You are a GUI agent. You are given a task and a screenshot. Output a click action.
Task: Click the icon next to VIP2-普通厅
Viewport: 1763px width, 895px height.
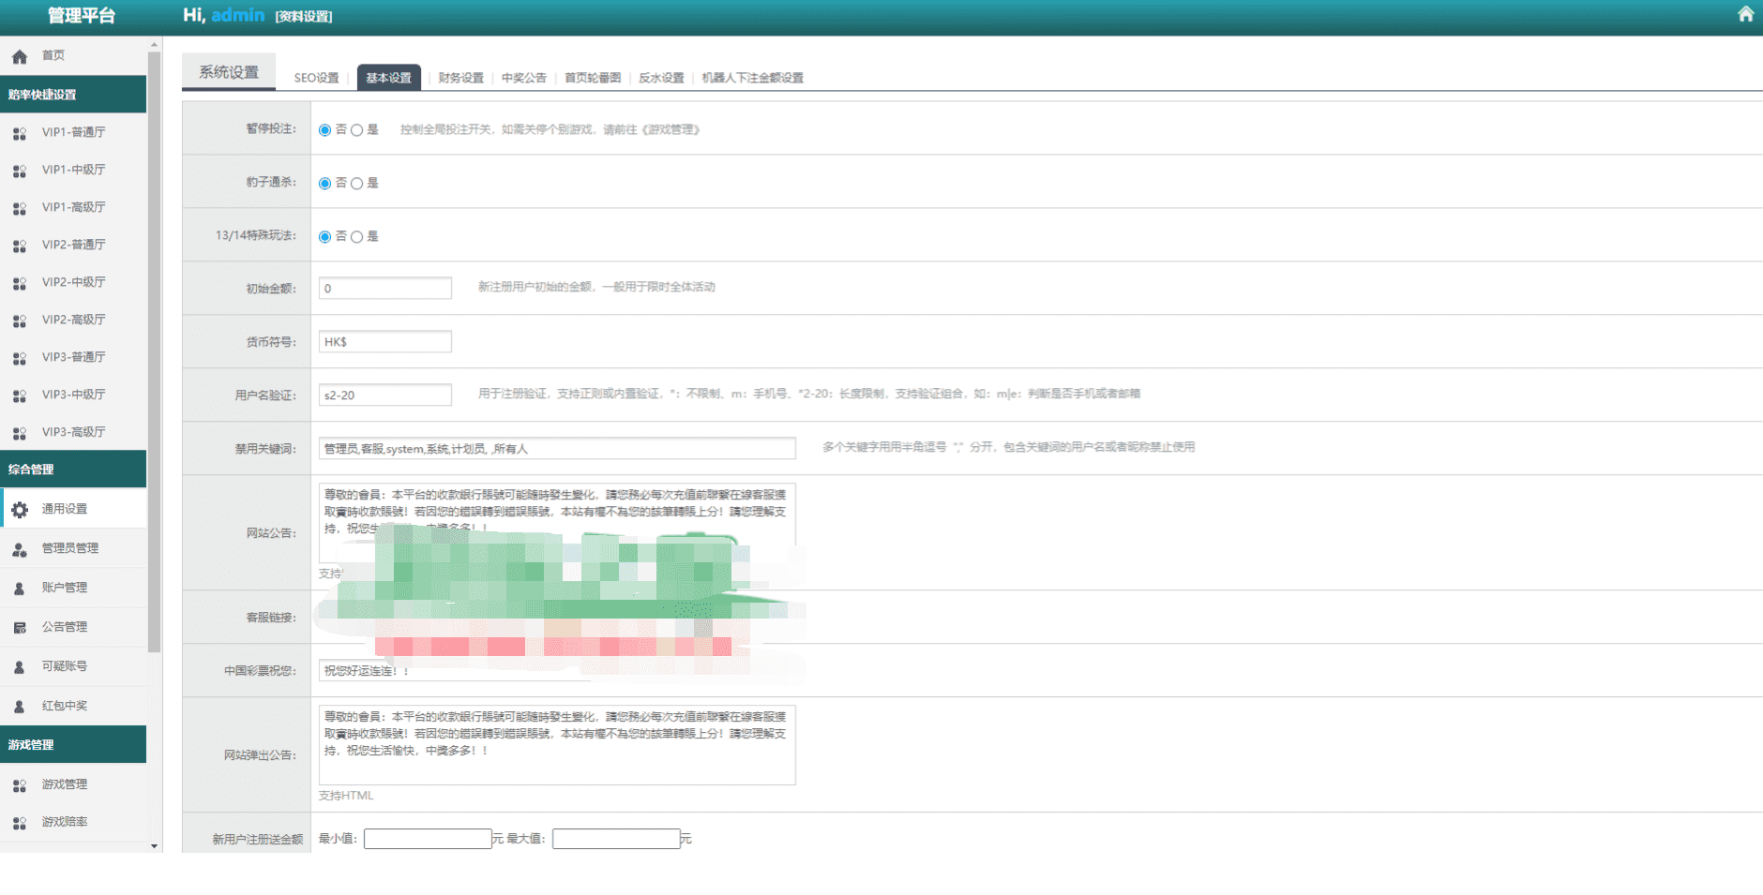point(20,246)
